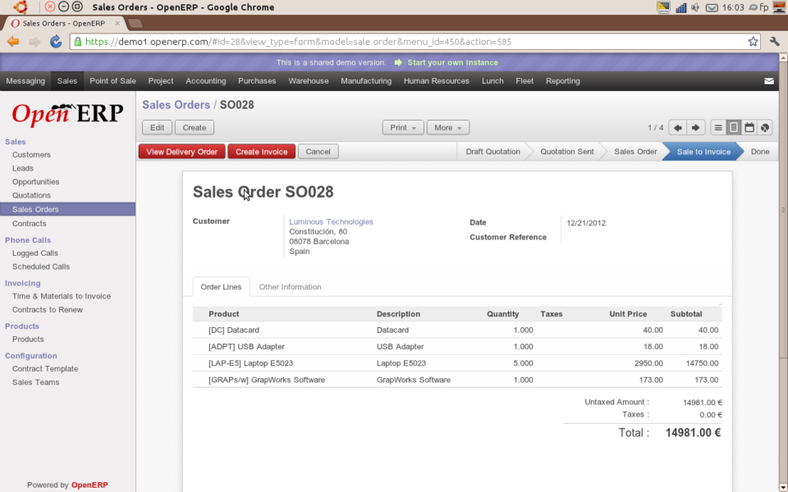Go to the previous sales order record
Viewport: 788px width, 492px height.
(x=677, y=128)
